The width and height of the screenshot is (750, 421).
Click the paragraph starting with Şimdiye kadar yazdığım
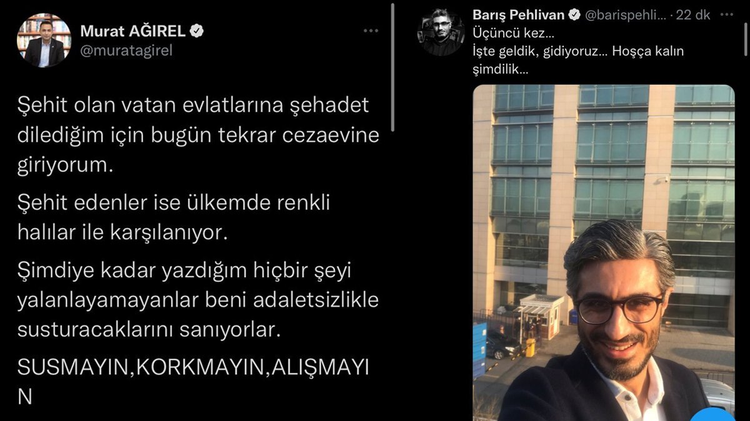pyautogui.click(x=198, y=301)
